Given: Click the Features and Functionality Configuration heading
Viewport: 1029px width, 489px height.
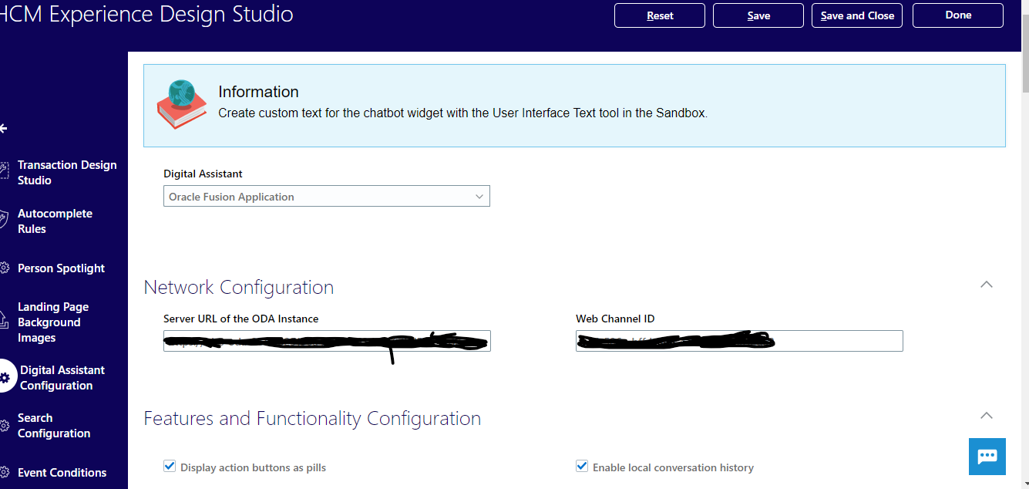Looking at the screenshot, I should pos(312,418).
